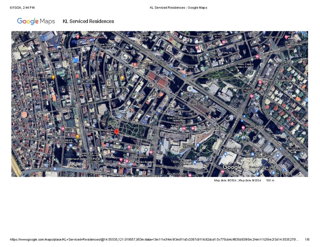Open the Greenbelt Hamilton Tower pin
Viewport: 320px width, 247px height.
104,87
